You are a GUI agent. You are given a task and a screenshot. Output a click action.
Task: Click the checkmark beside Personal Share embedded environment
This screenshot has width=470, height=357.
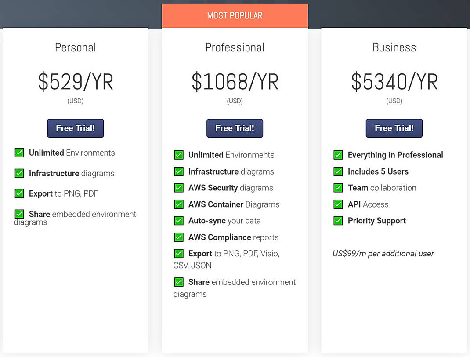(19, 214)
